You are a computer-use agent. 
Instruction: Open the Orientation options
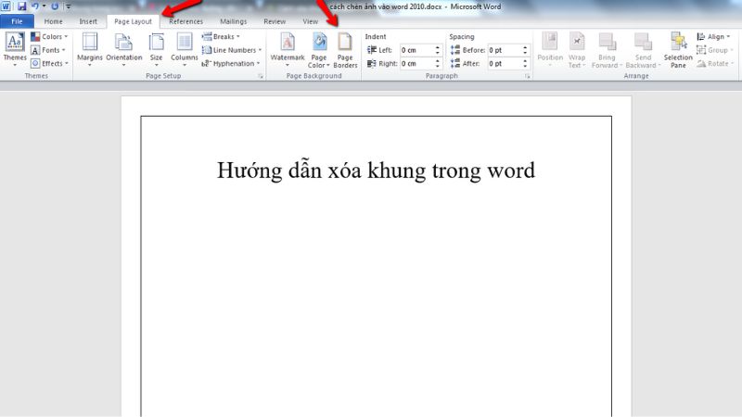123,46
